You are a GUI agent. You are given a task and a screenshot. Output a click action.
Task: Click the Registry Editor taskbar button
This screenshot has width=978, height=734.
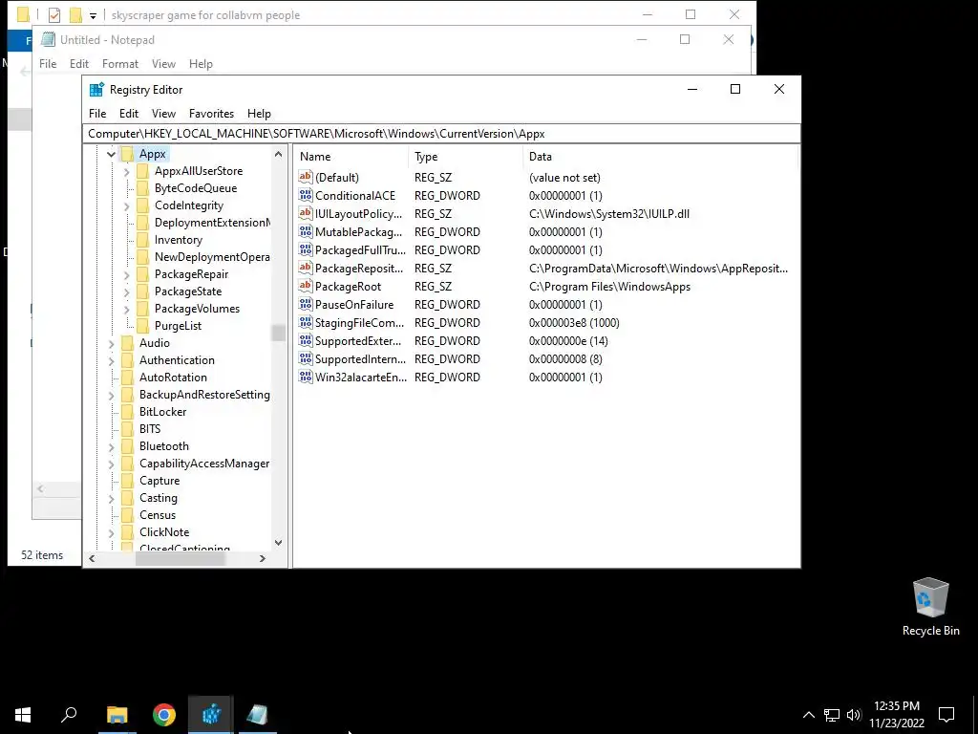point(211,715)
